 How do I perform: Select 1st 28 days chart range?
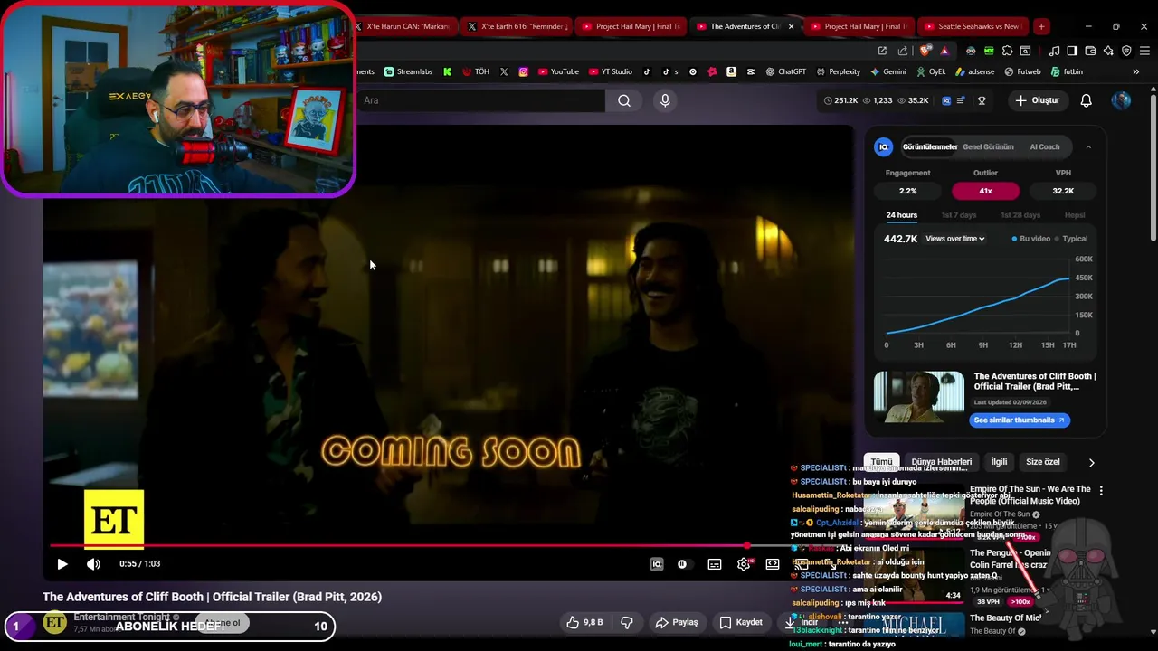tap(1020, 215)
